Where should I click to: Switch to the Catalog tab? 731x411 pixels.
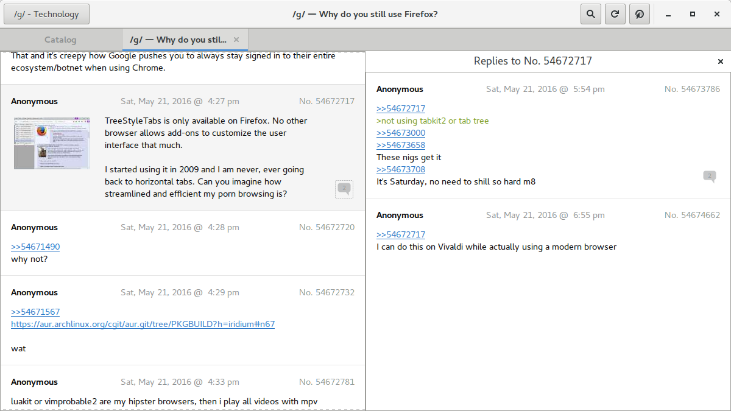60,40
